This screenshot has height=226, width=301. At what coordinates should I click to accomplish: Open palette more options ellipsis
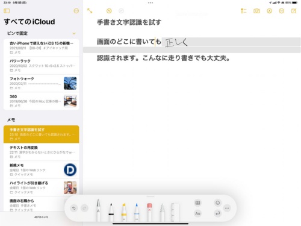pos(227,208)
